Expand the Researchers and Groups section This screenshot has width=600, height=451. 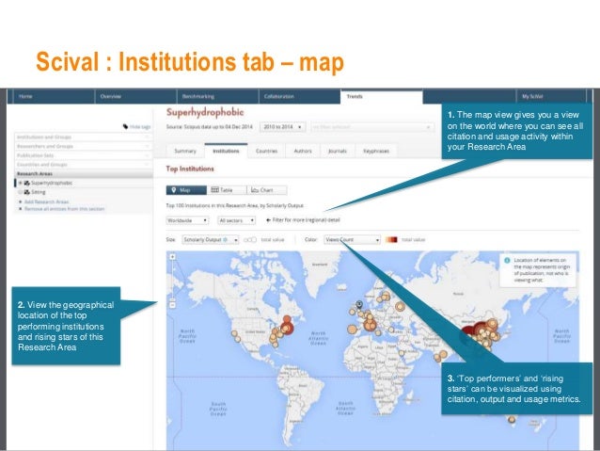click(83, 146)
